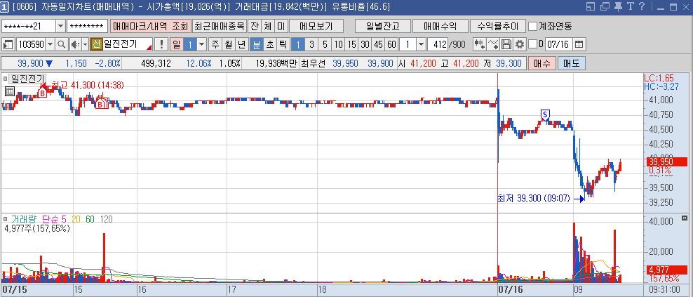693x297 pixels.
Task: Select 월 monthly period
Action: 228,44
